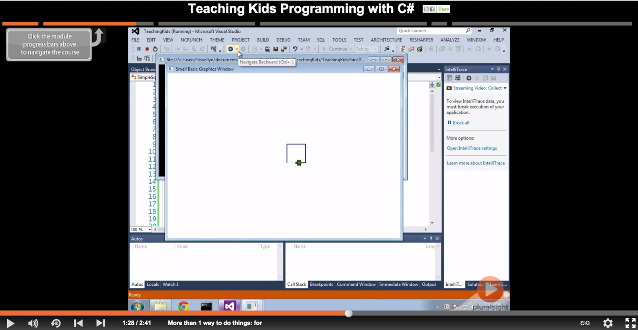Open the NCRUNCH menu
The width and height of the screenshot is (638, 330).
191,40
